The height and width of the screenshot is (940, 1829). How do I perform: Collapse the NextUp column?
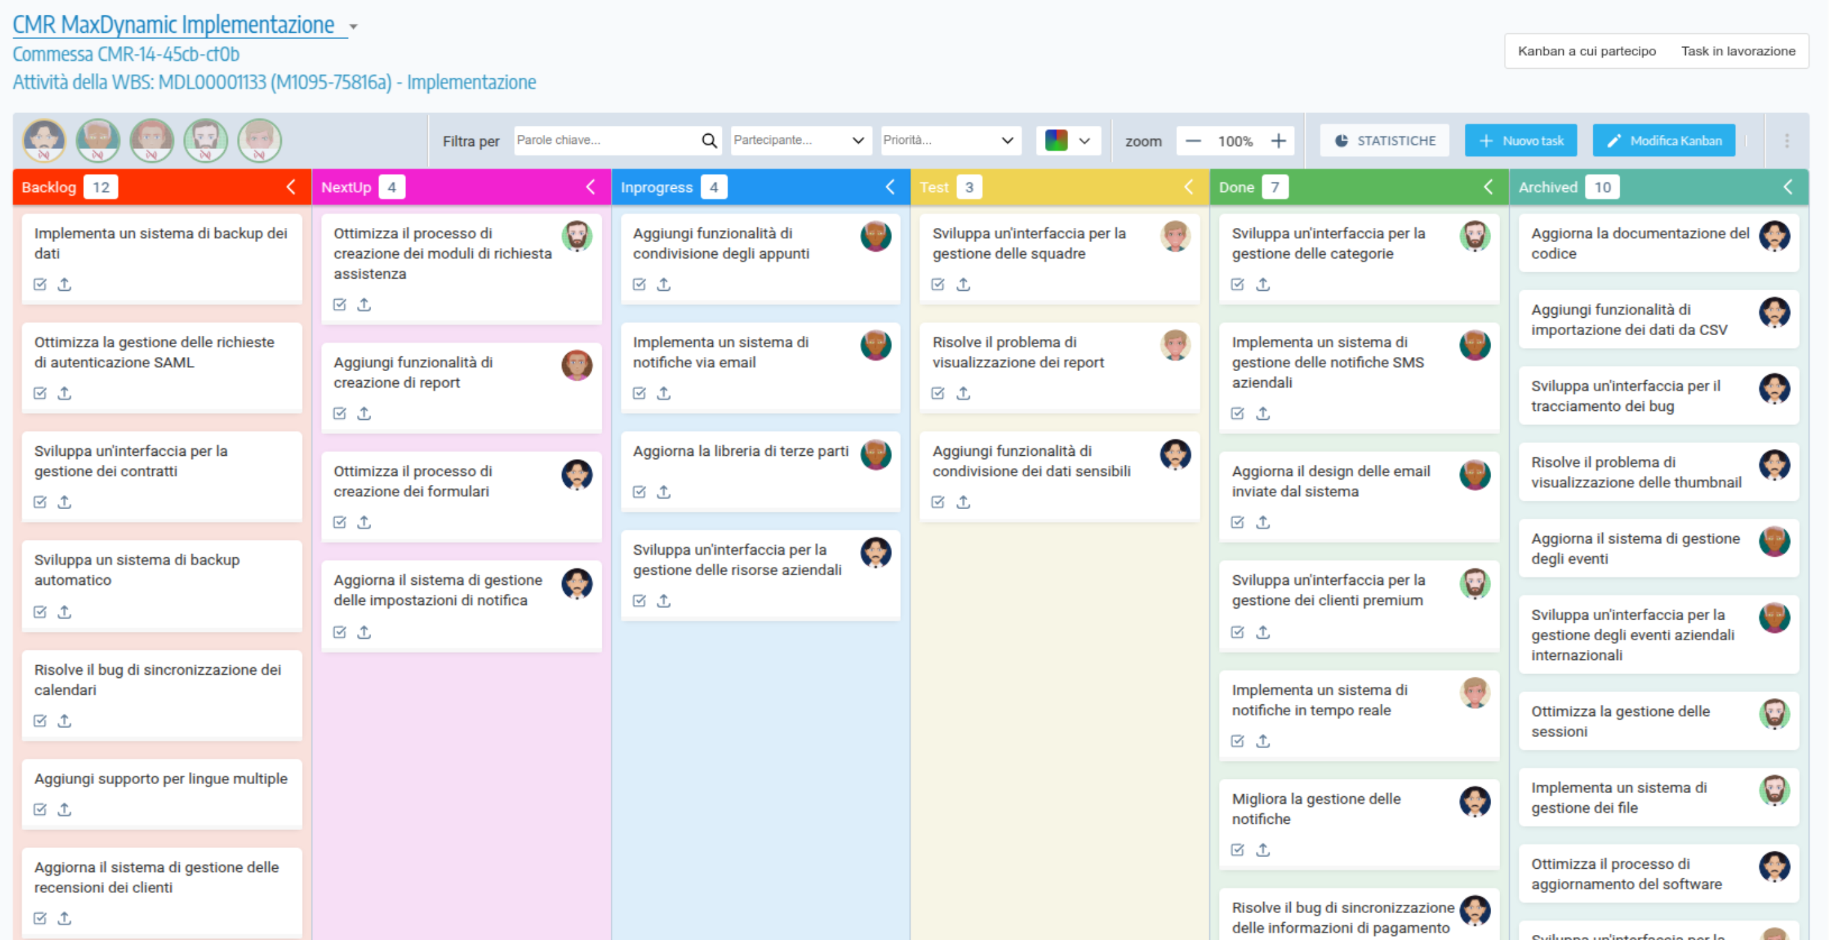click(590, 187)
